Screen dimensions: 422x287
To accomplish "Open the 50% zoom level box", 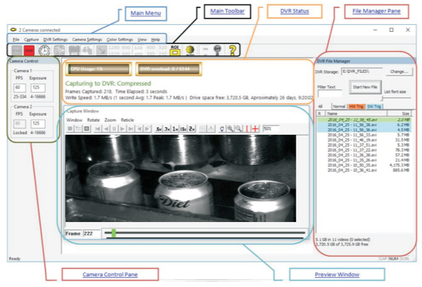I will click(271, 129).
